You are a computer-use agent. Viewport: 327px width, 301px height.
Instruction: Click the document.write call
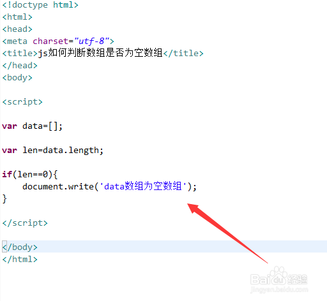coord(109,186)
